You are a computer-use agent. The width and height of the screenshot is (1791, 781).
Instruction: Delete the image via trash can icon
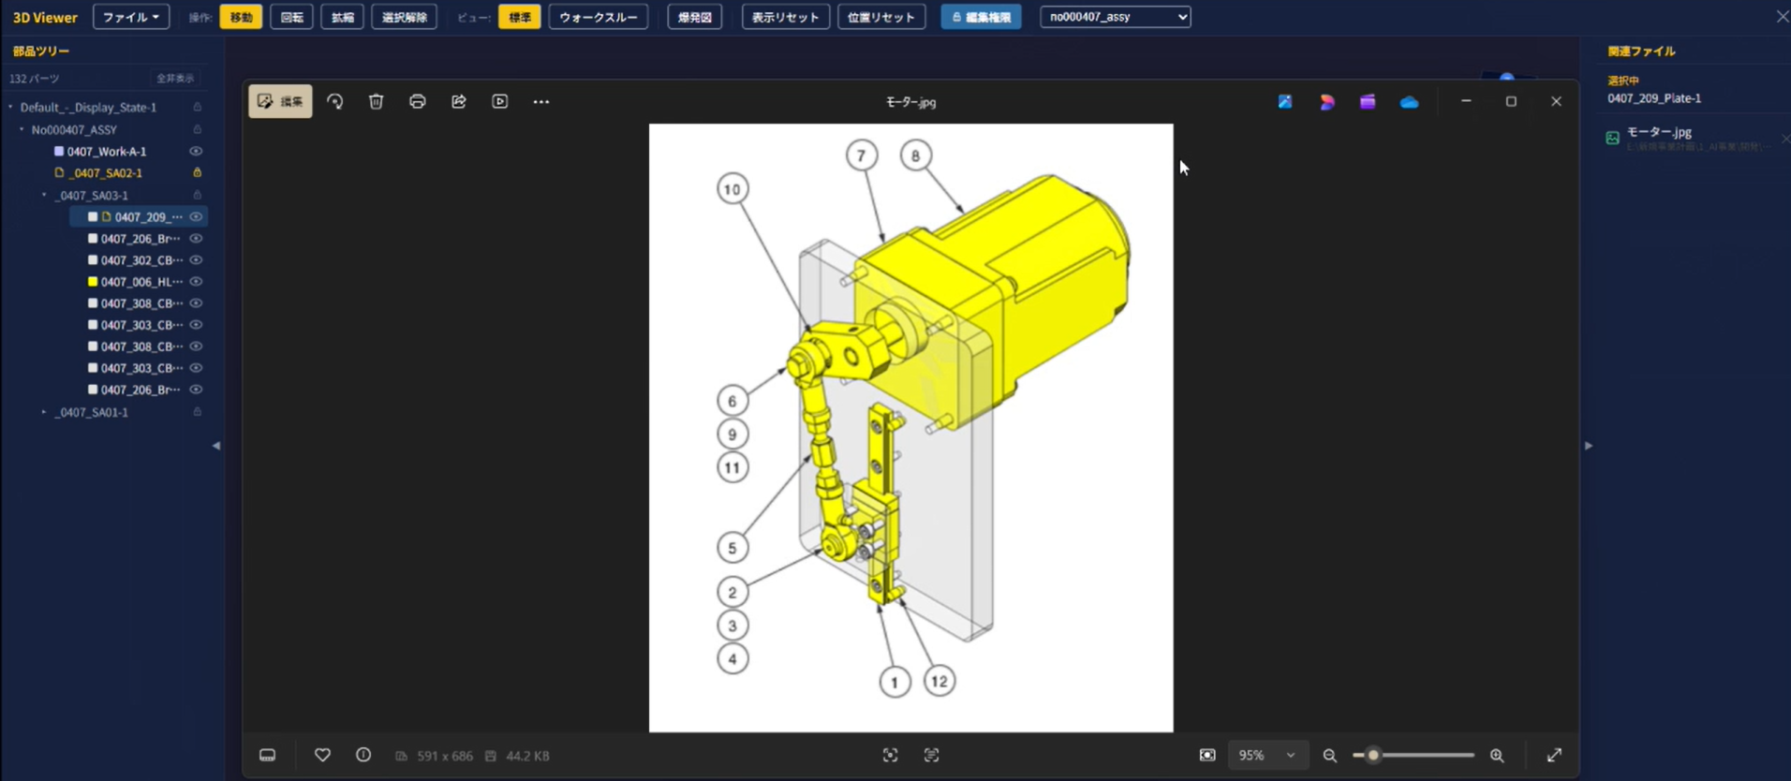coord(376,101)
